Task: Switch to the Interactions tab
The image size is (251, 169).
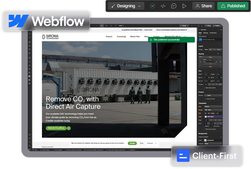Action: 213,33
